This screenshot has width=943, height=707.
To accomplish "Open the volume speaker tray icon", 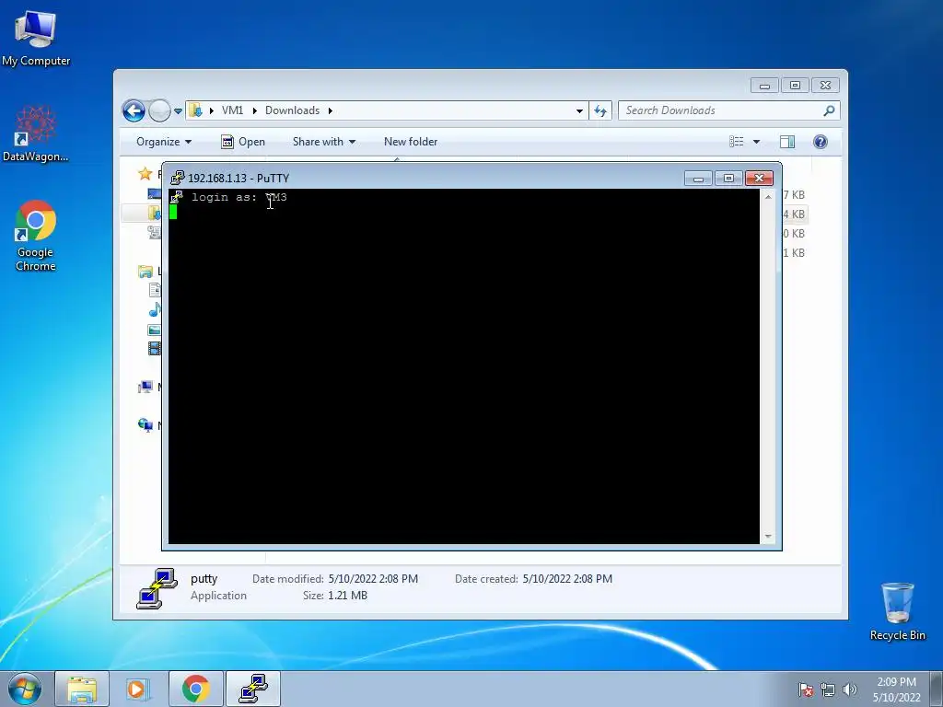I will click(x=850, y=690).
